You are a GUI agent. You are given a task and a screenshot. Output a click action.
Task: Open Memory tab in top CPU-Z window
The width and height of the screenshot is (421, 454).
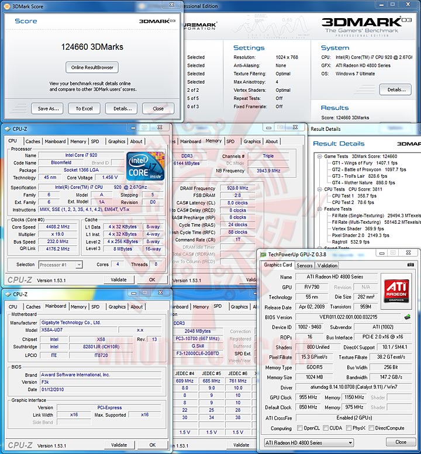coord(78,141)
